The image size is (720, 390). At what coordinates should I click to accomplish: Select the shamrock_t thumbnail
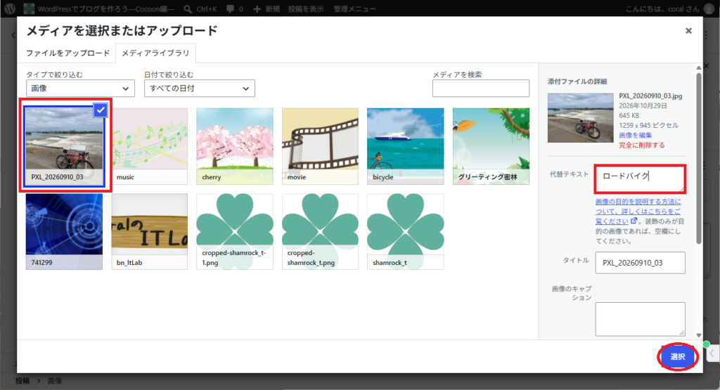coord(406,232)
